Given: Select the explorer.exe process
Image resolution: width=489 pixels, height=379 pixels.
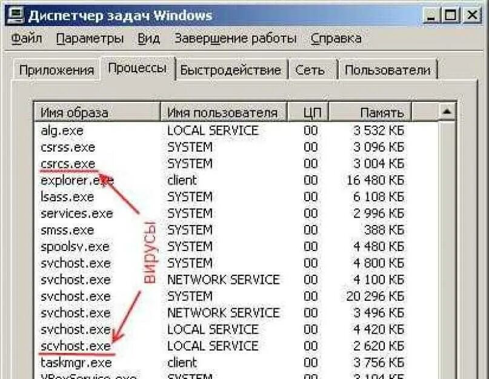Looking at the screenshot, I should click(x=77, y=181).
